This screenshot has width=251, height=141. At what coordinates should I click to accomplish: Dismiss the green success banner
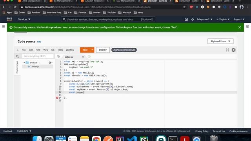(x=240, y=27)
